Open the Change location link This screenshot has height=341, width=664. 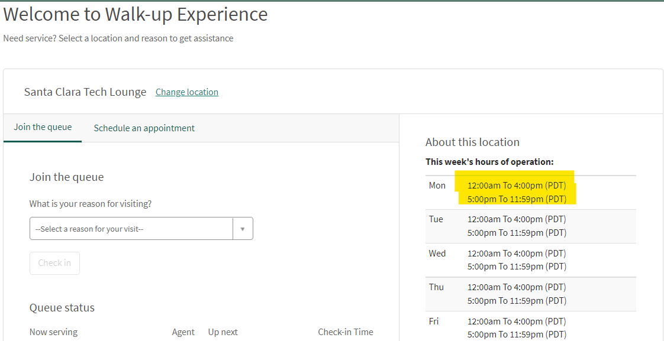(186, 92)
